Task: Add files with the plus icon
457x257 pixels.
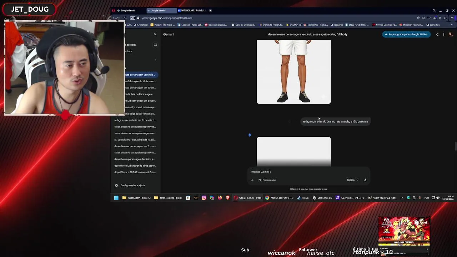Action: (252, 180)
